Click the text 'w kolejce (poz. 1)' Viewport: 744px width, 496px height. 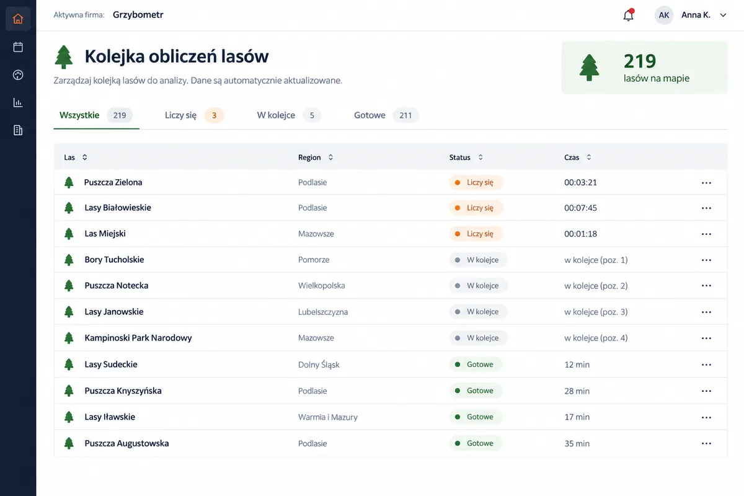(596, 260)
